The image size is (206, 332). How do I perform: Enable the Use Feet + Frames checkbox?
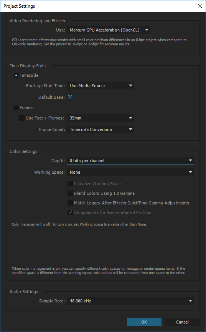[x=22, y=118]
